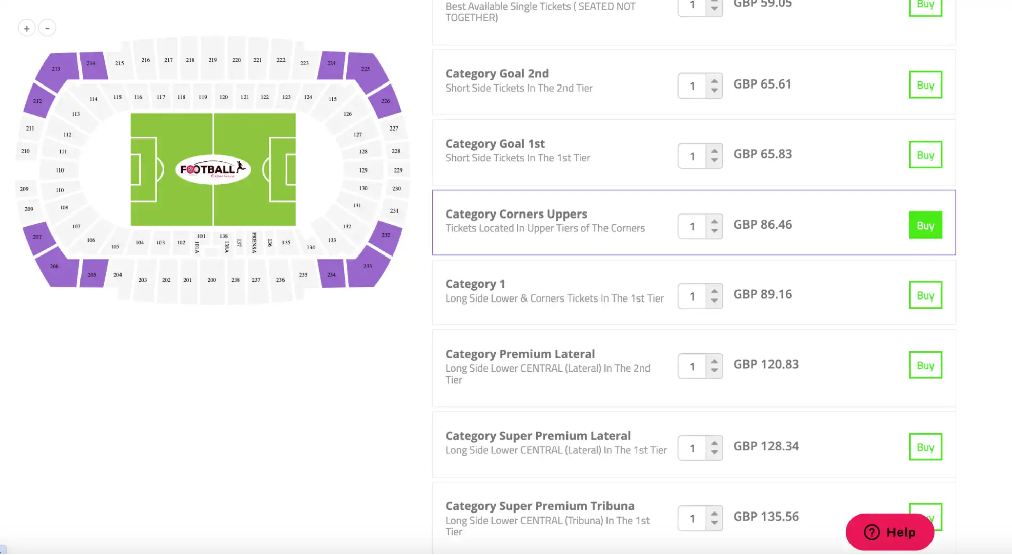Decrease quantity for Category 1 tickets
Image resolution: width=1012 pixels, height=555 pixels.
click(x=714, y=301)
